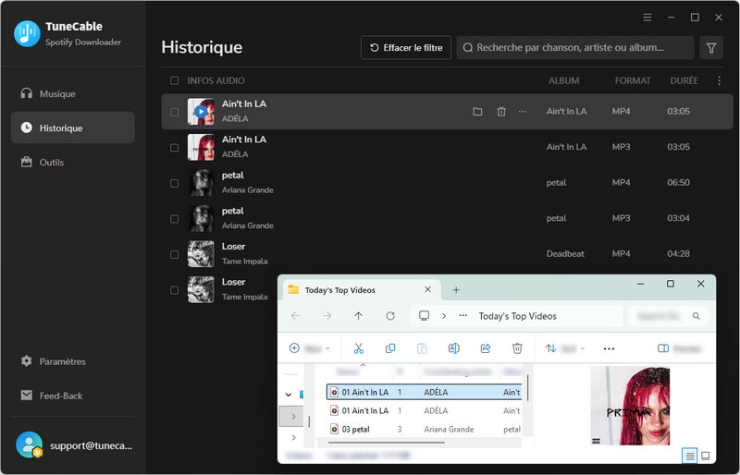
Task: Open output folder for Ain't In LA MP4
Action: pos(477,112)
